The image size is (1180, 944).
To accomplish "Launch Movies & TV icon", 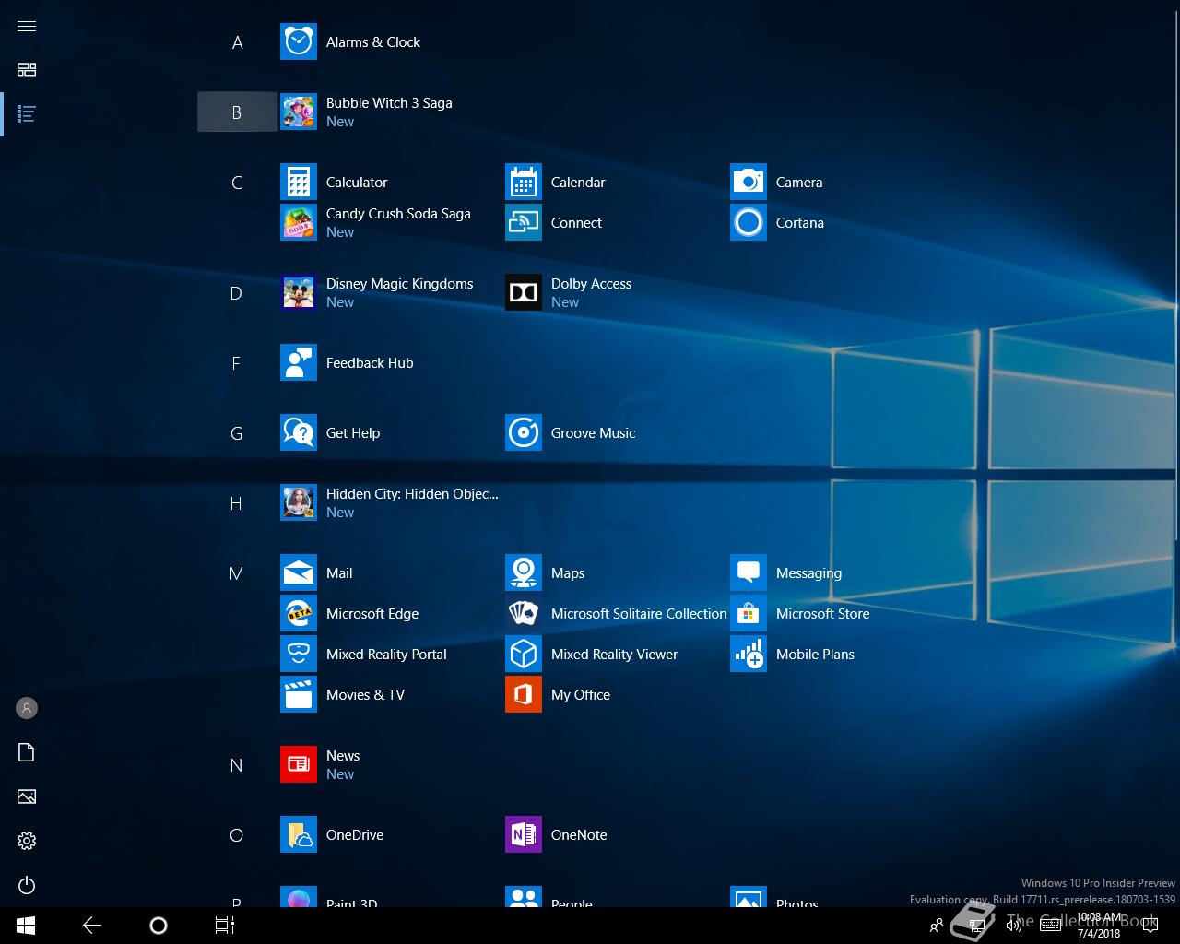I will 299,695.
